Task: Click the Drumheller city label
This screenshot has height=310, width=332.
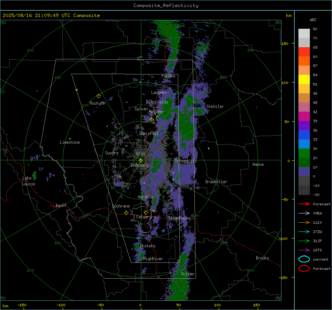Action: (216, 182)
